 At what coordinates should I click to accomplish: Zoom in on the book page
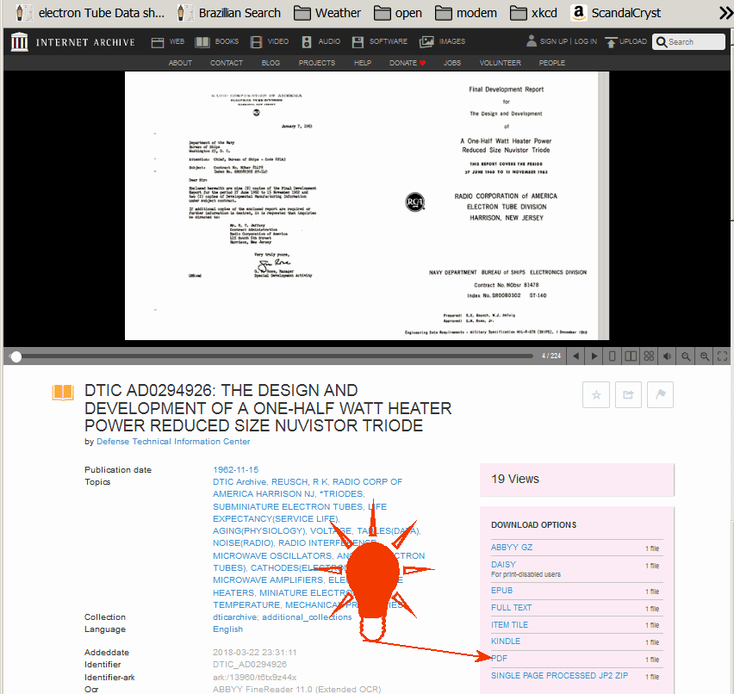pyautogui.click(x=704, y=356)
